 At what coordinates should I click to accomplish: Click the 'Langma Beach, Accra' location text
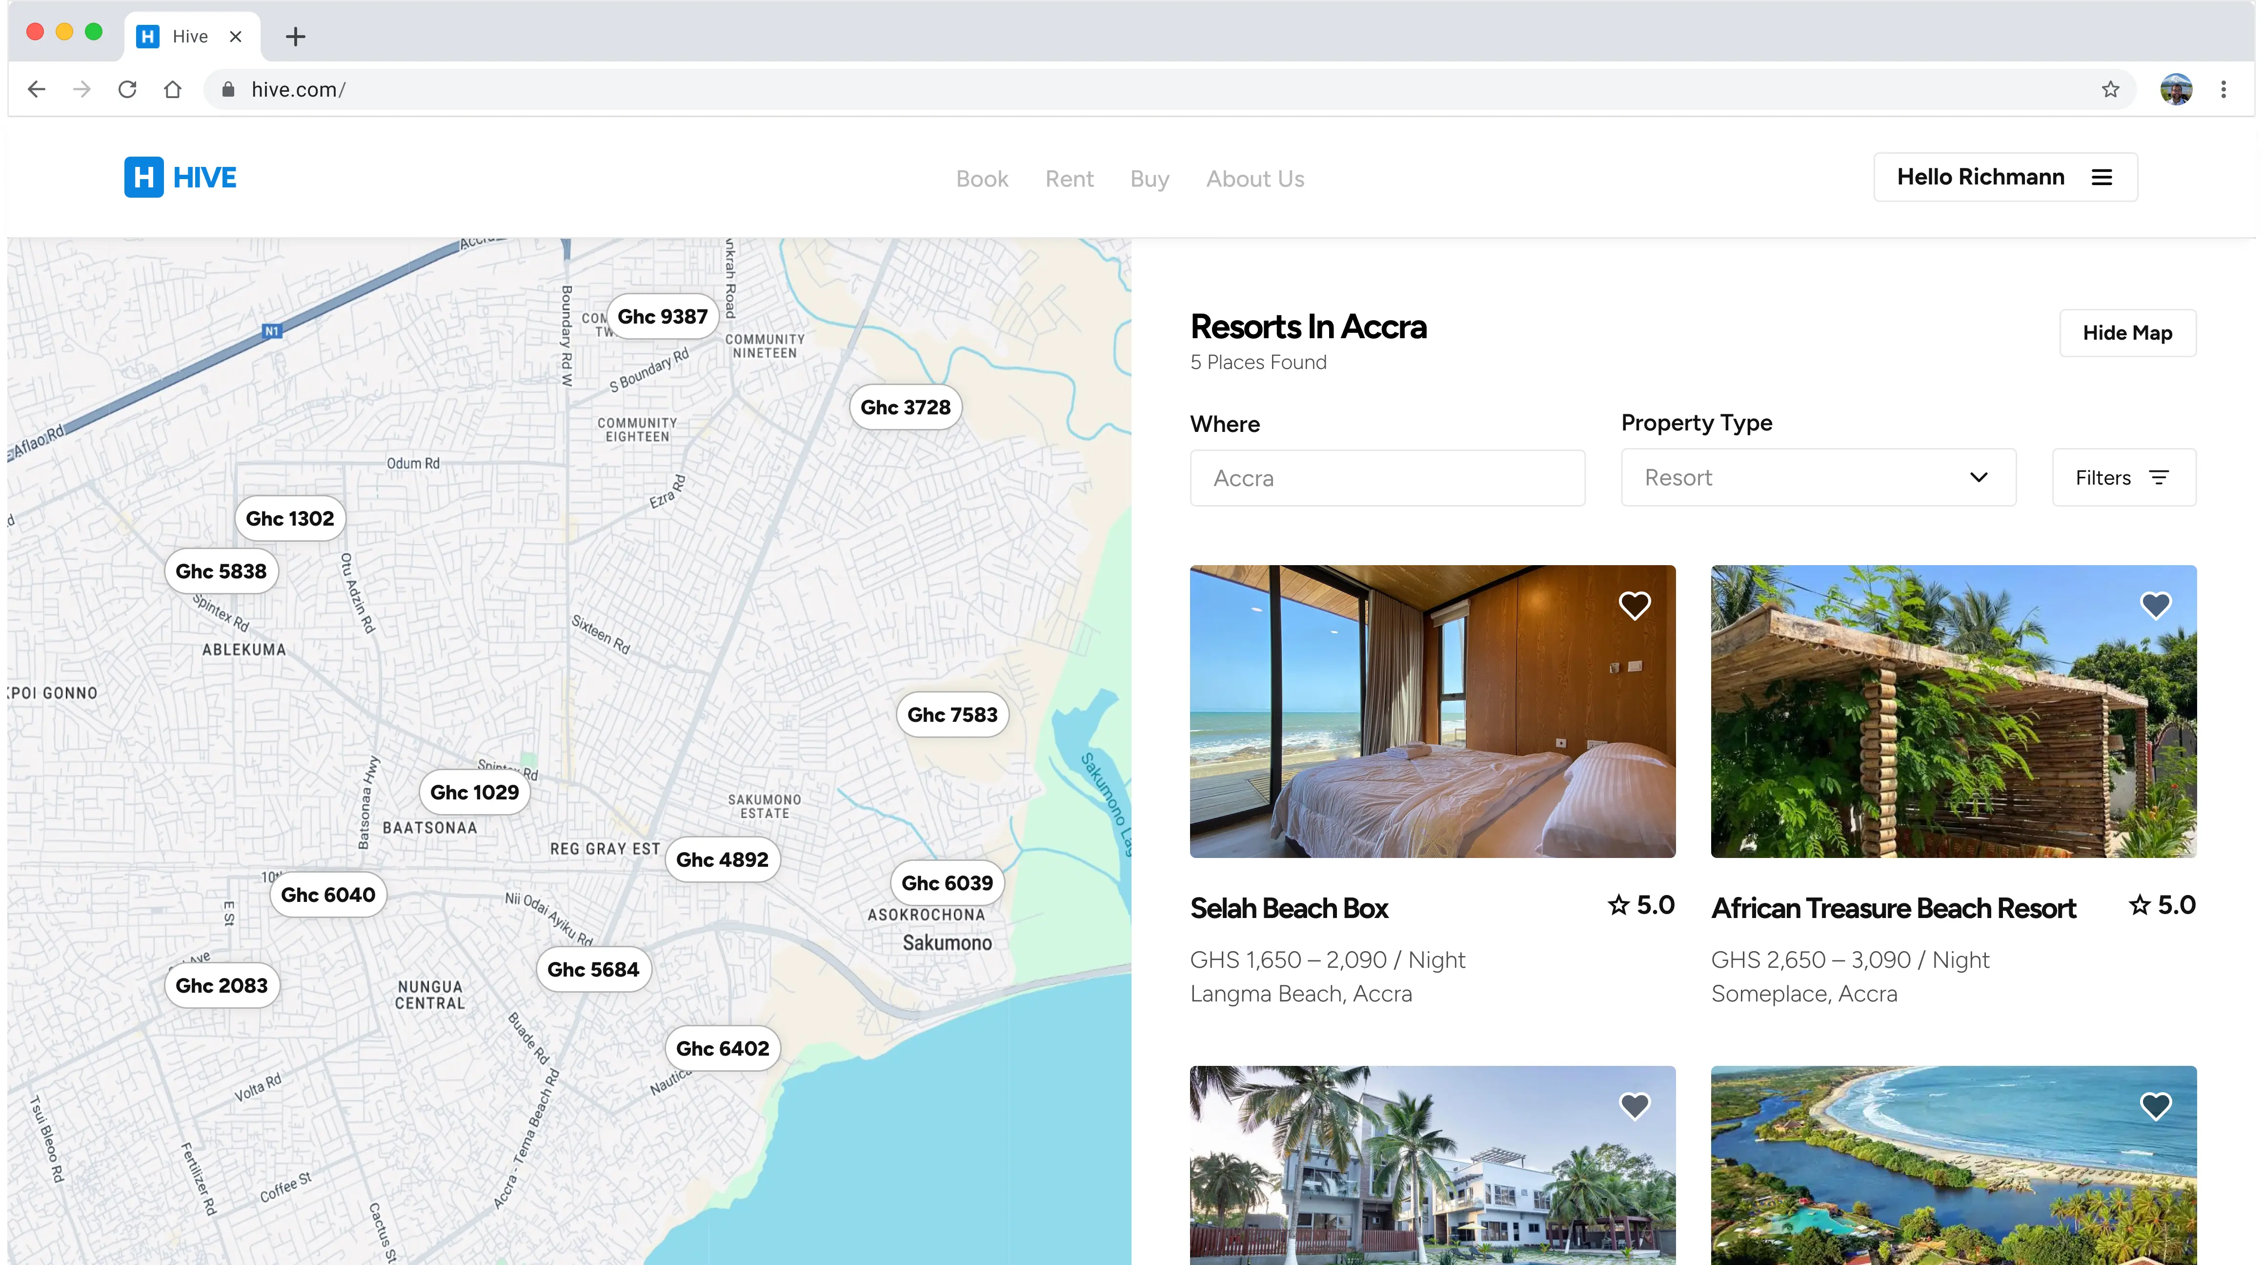[1301, 994]
